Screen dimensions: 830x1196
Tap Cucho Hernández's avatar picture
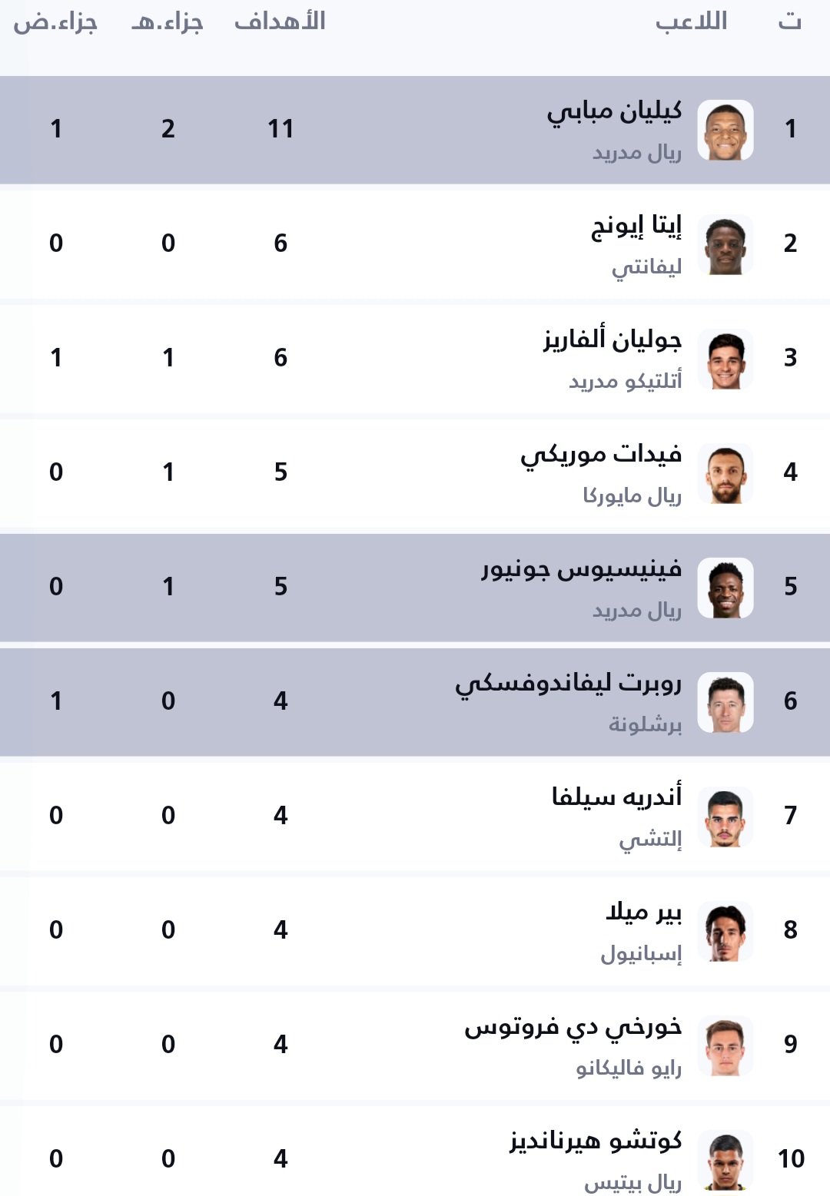(725, 1160)
